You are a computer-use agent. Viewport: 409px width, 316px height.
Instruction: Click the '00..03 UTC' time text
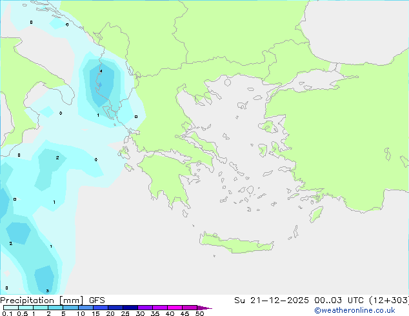pos(339,301)
